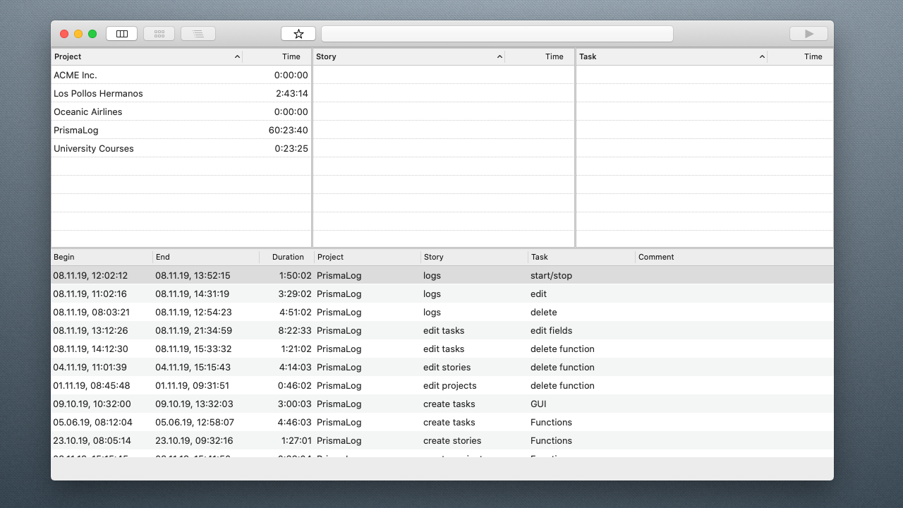This screenshot has height=508, width=903.
Task: Sort log by the Duration column
Action: click(286, 257)
